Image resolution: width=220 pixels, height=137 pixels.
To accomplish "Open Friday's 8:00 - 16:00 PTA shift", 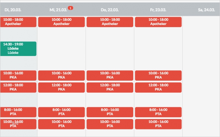I will click(x=158, y=112).
